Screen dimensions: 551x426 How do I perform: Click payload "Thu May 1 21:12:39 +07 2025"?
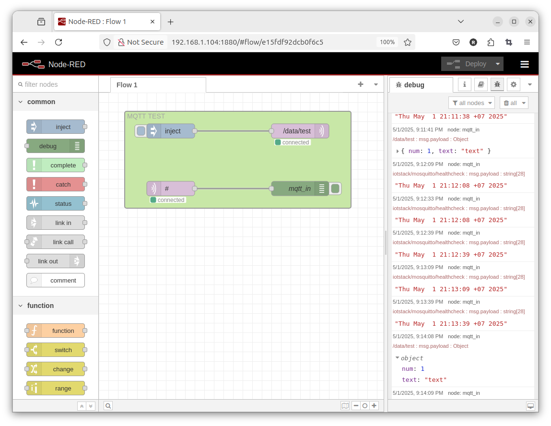(x=451, y=254)
